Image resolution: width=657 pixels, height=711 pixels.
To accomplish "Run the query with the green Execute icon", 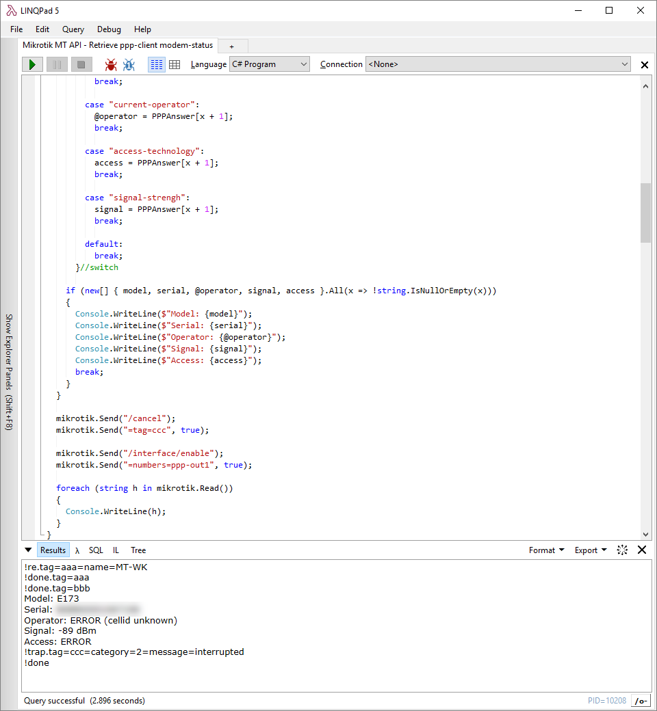I will [31, 64].
